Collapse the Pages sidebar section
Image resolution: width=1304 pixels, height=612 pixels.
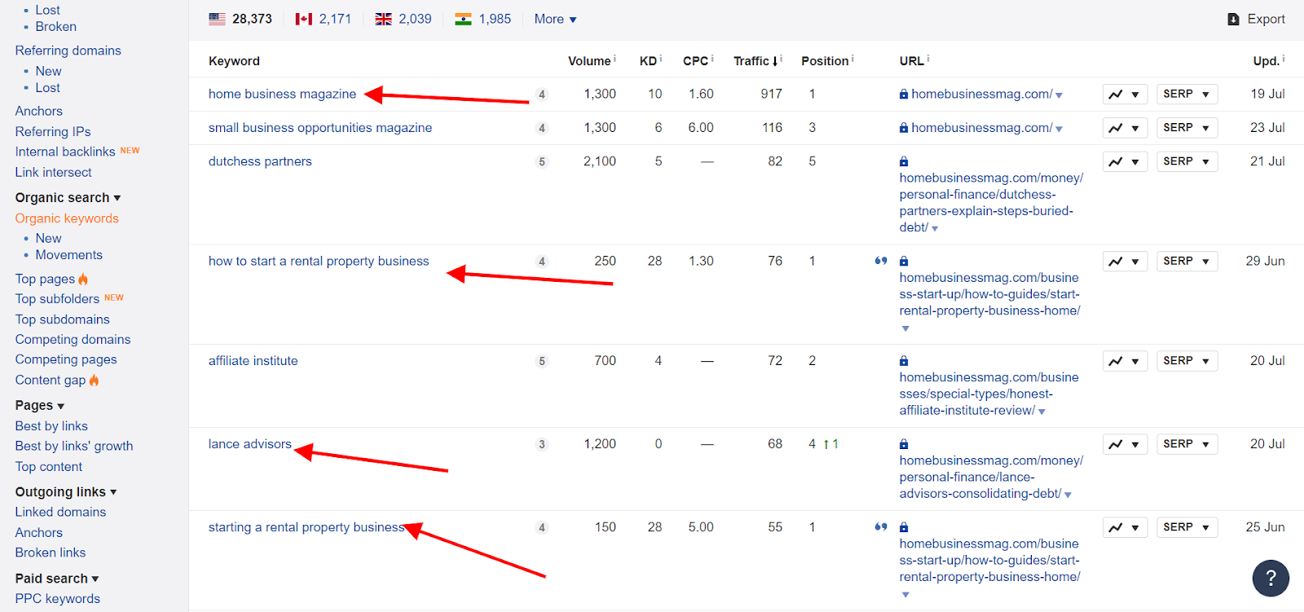tap(40, 405)
